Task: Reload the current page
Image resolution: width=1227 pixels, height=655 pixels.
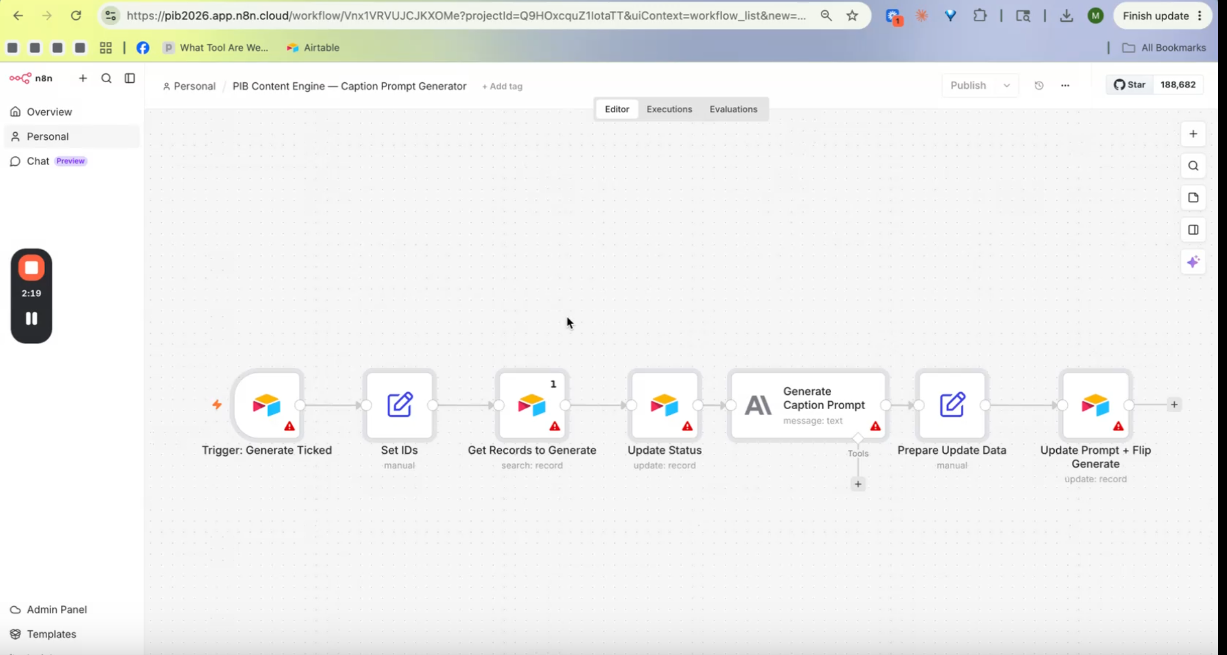Action: 76,16
